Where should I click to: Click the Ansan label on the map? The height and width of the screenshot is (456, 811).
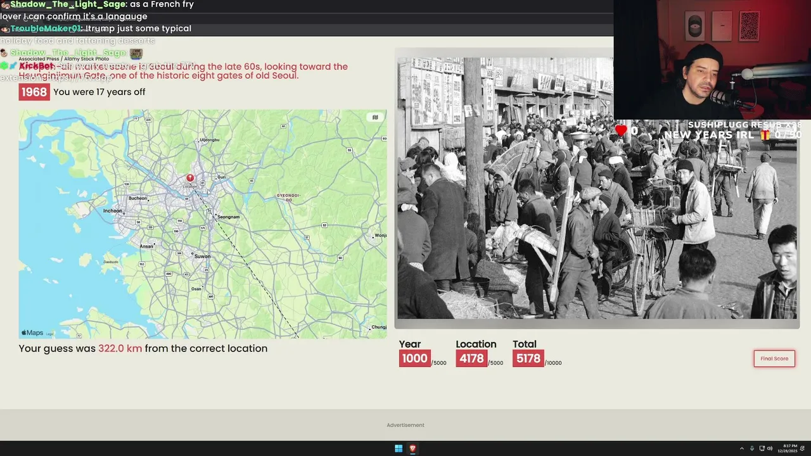[x=146, y=246]
